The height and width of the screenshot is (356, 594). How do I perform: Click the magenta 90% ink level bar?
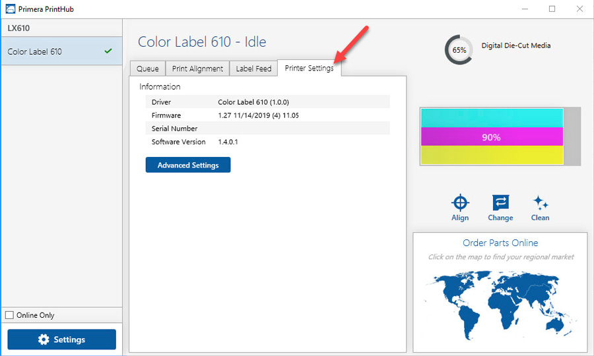click(x=492, y=136)
